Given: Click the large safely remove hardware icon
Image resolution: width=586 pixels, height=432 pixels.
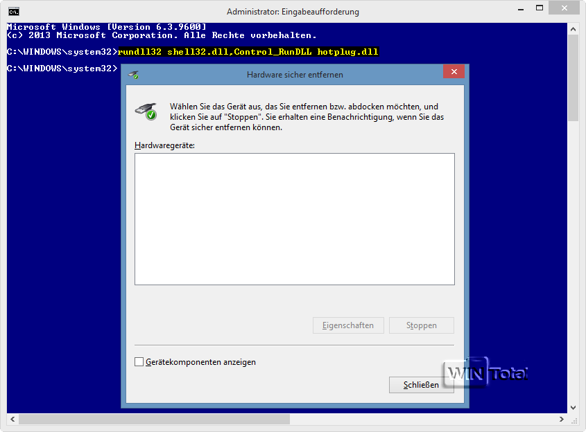Looking at the screenshot, I should [146, 111].
